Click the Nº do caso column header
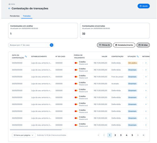Viewport: 157px width, 143px height. tap(60, 56)
